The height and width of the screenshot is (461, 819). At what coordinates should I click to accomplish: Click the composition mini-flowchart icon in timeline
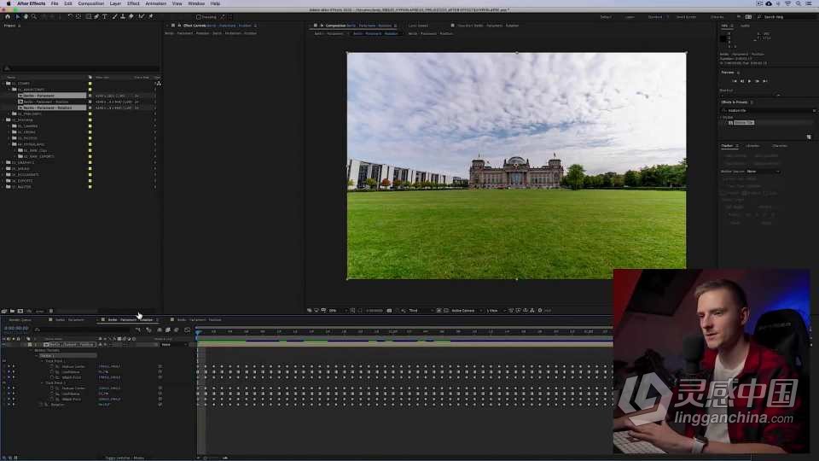coord(138,330)
